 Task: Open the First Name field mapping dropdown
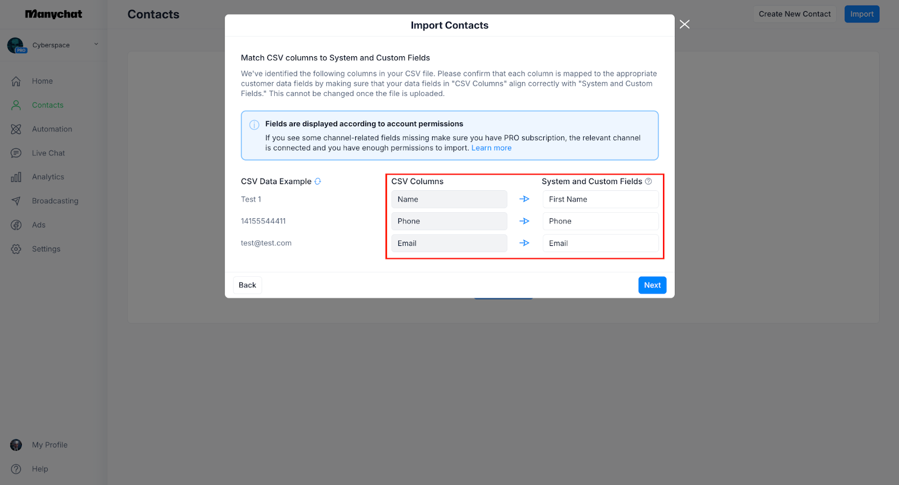(600, 199)
